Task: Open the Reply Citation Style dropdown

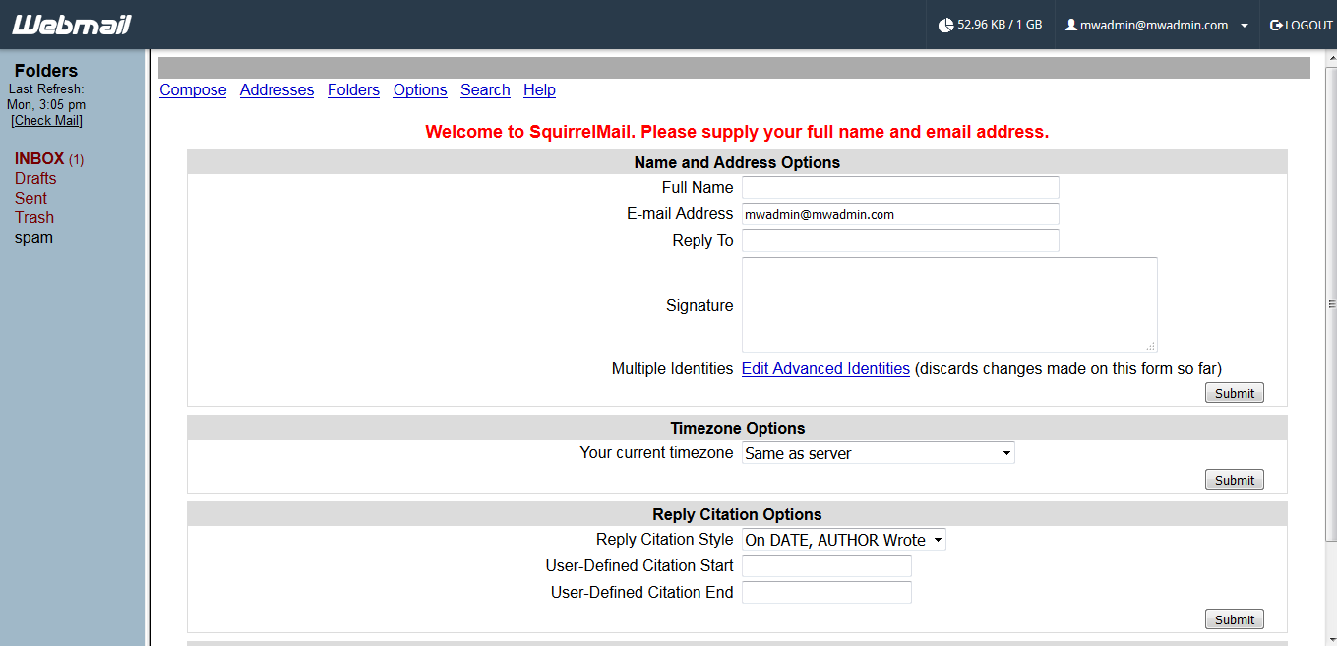Action: coord(844,540)
